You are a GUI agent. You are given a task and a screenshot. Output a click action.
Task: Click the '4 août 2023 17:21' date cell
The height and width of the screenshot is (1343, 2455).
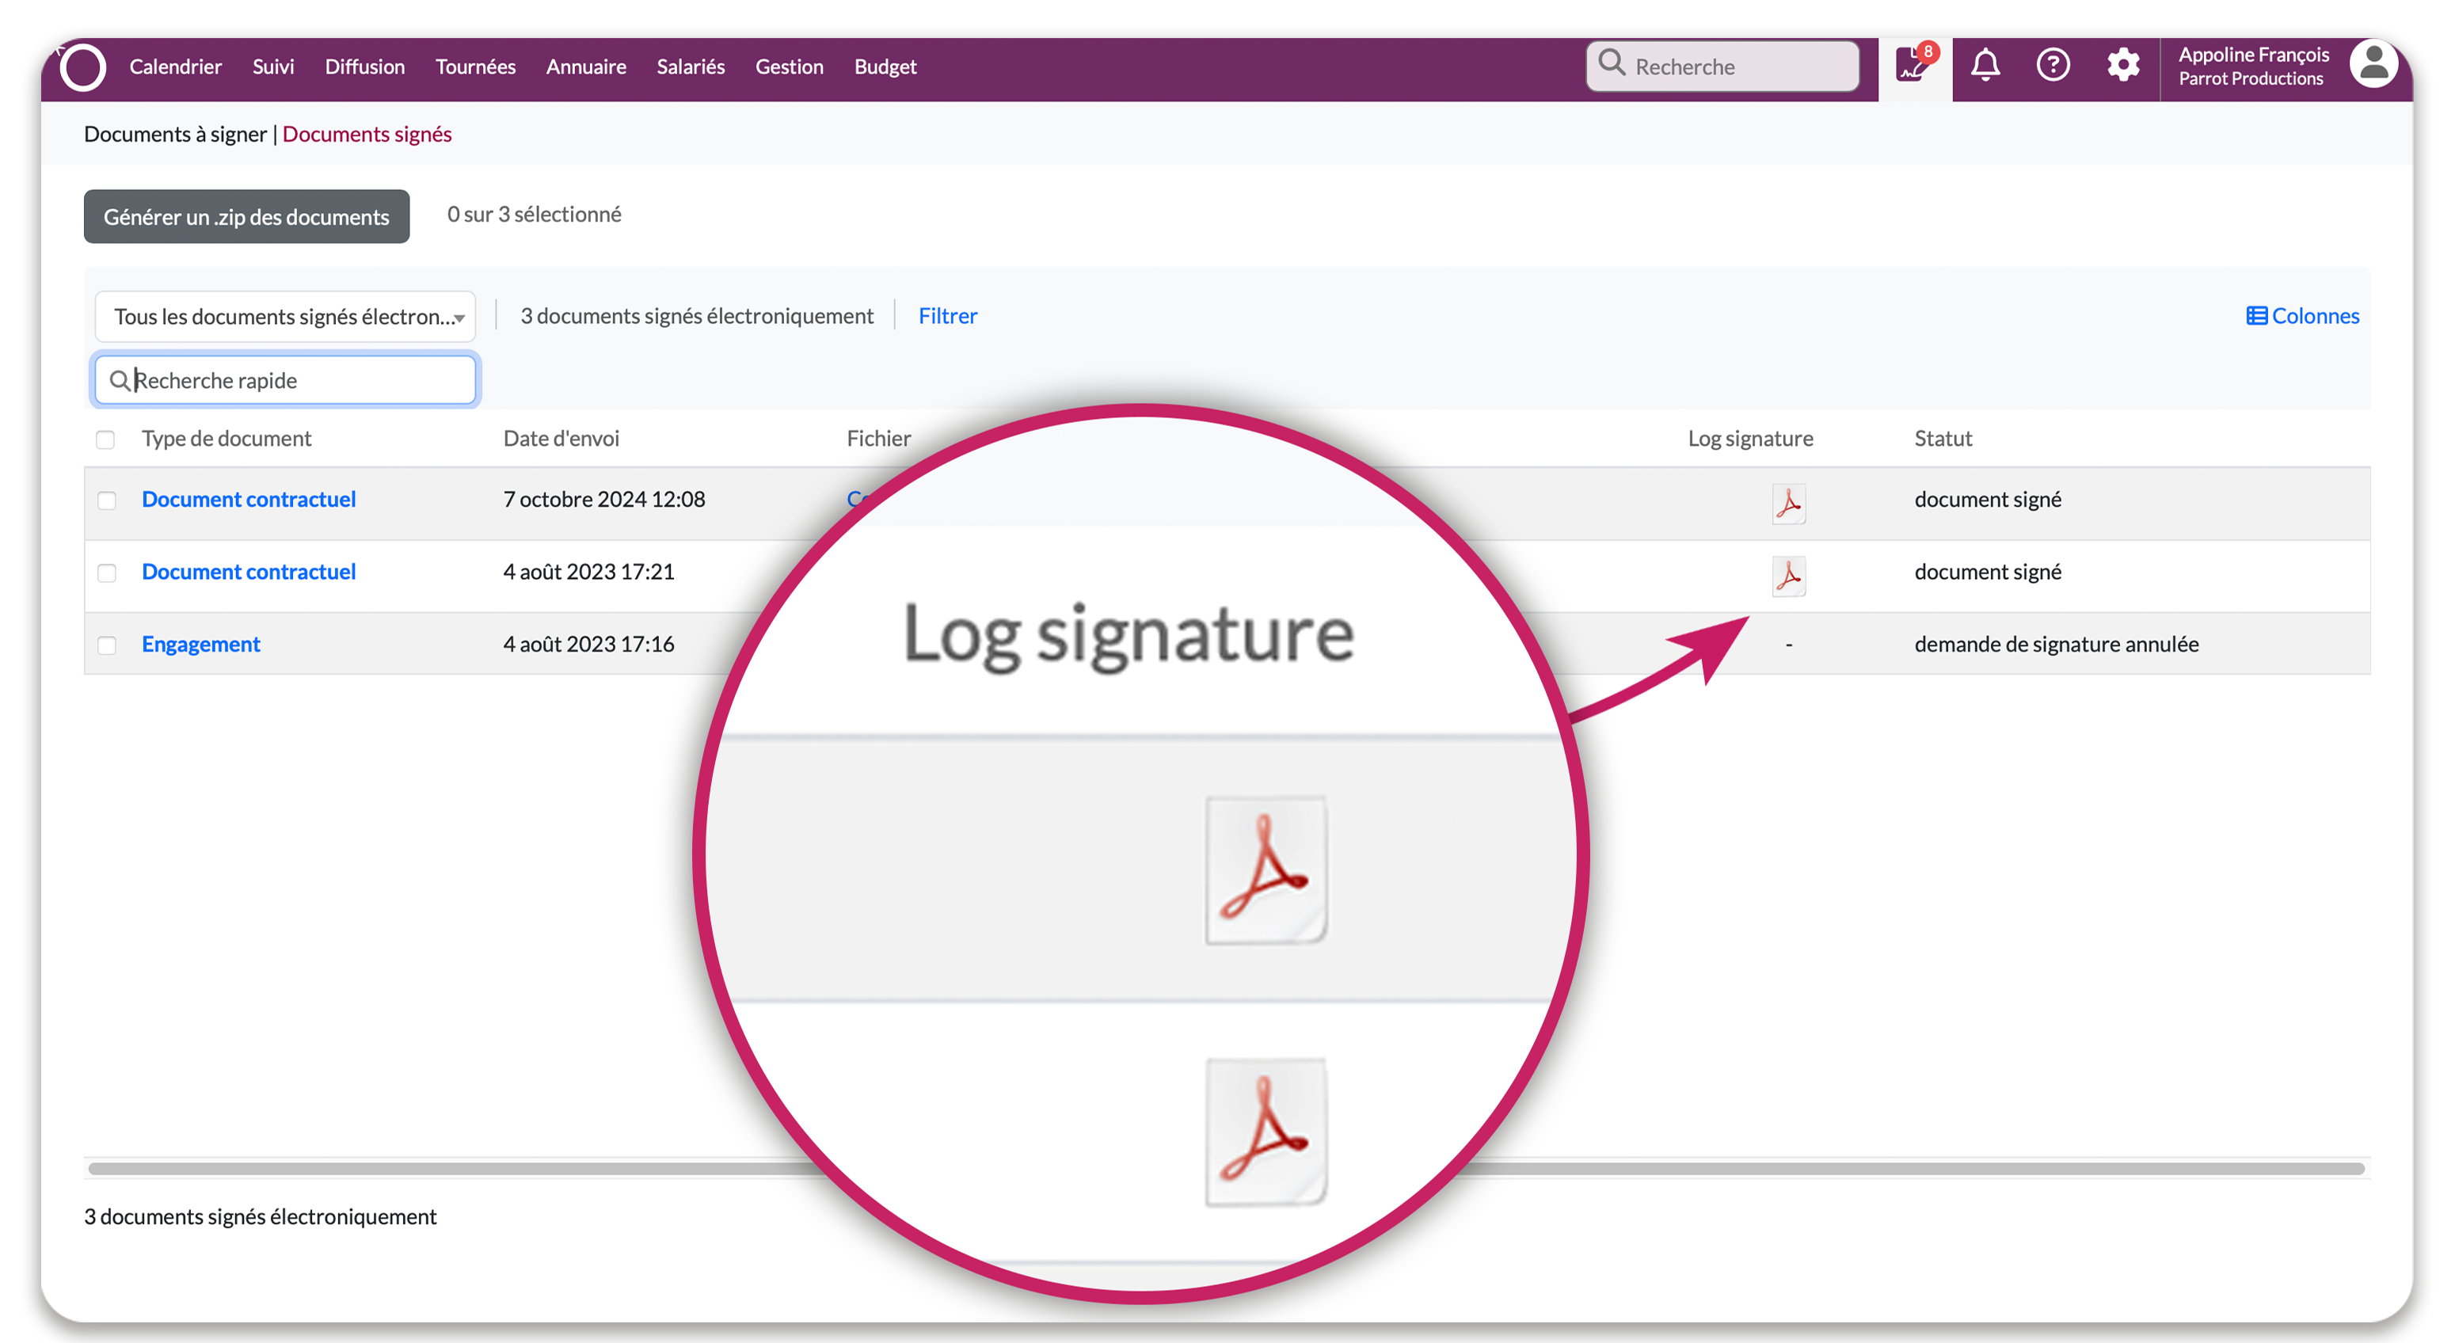click(x=589, y=571)
